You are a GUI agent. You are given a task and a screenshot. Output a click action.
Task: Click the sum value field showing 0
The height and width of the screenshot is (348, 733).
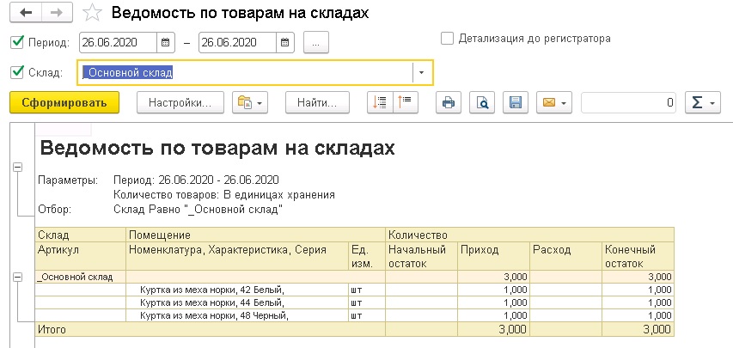629,102
